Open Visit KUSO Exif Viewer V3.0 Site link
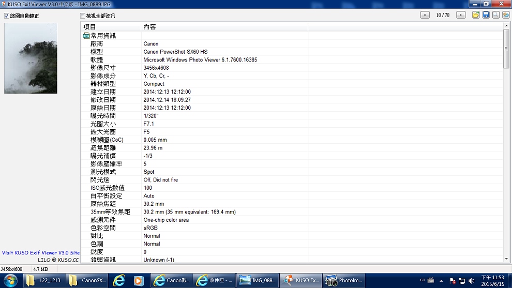This screenshot has width=512, height=288. point(40,252)
